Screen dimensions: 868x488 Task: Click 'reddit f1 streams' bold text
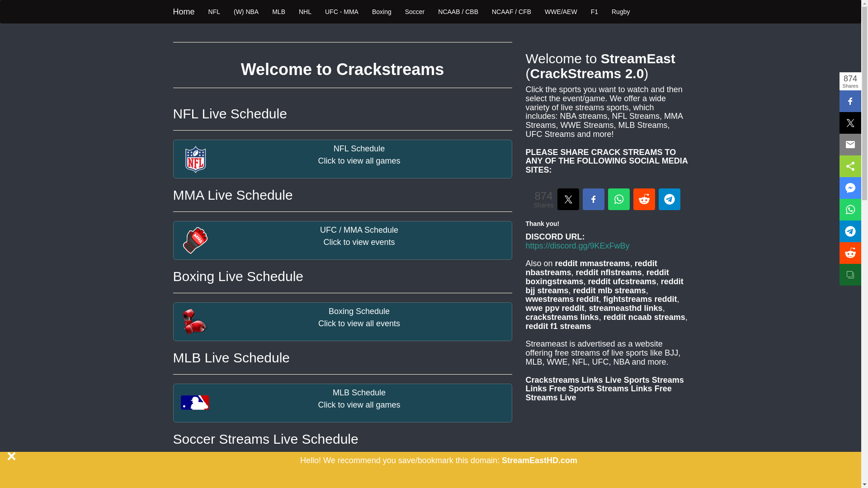coord(558,326)
